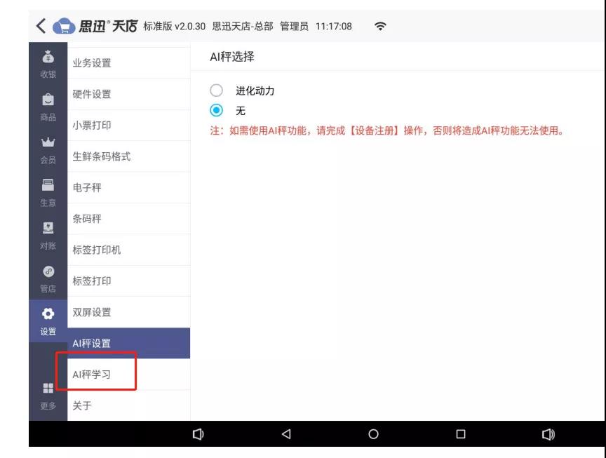Select the 无 radio option
This screenshot has width=606, height=458.
216,110
